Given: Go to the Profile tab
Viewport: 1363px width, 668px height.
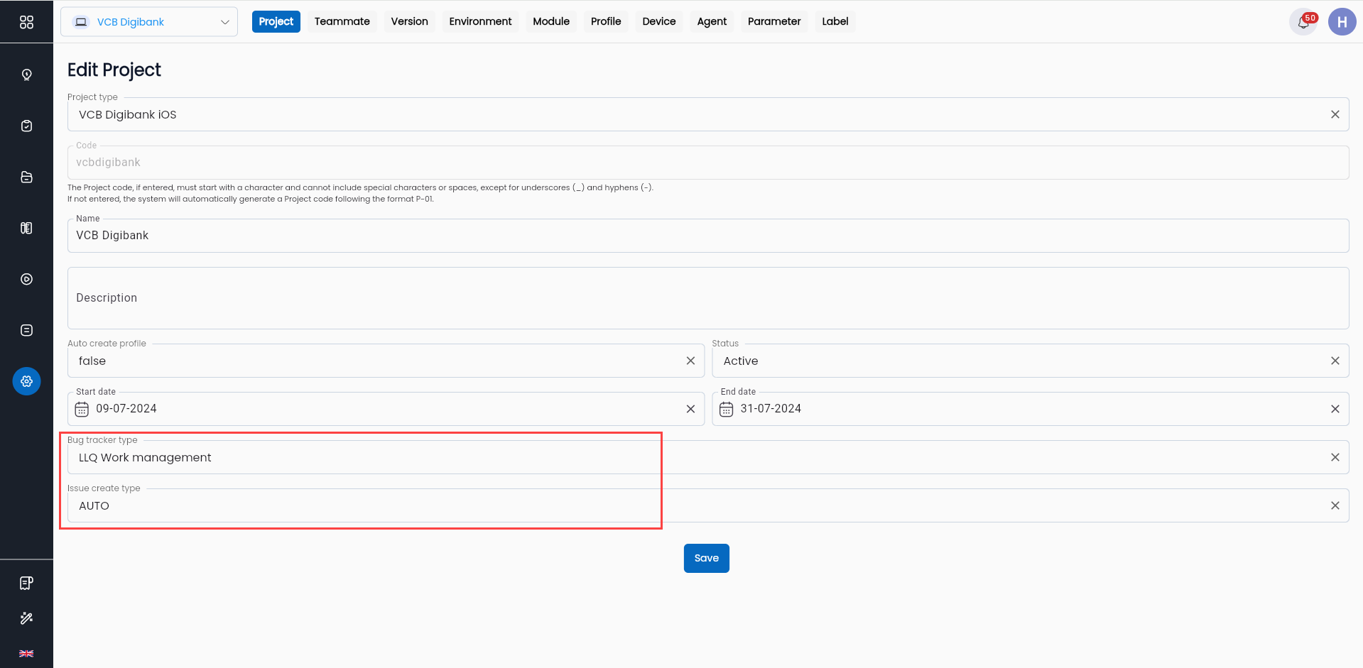Looking at the screenshot, I should 606,21.
